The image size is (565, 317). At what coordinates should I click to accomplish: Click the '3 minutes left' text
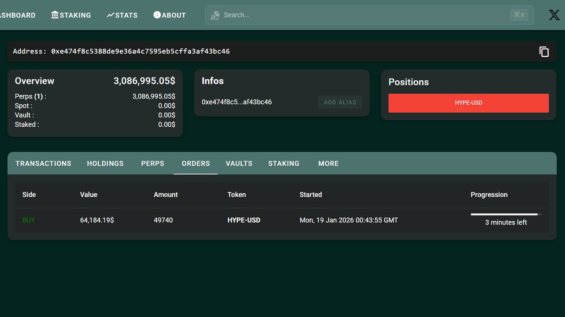click(506, 222)
